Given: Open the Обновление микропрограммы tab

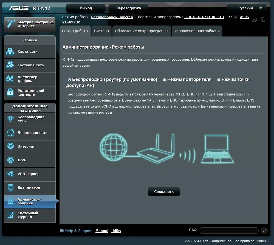Looking at the screenshot, I should tap(141, 31).
